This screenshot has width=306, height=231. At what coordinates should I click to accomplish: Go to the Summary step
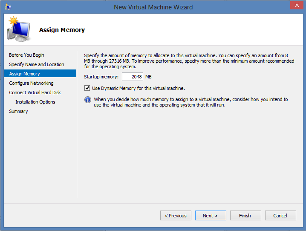(18, 111)
